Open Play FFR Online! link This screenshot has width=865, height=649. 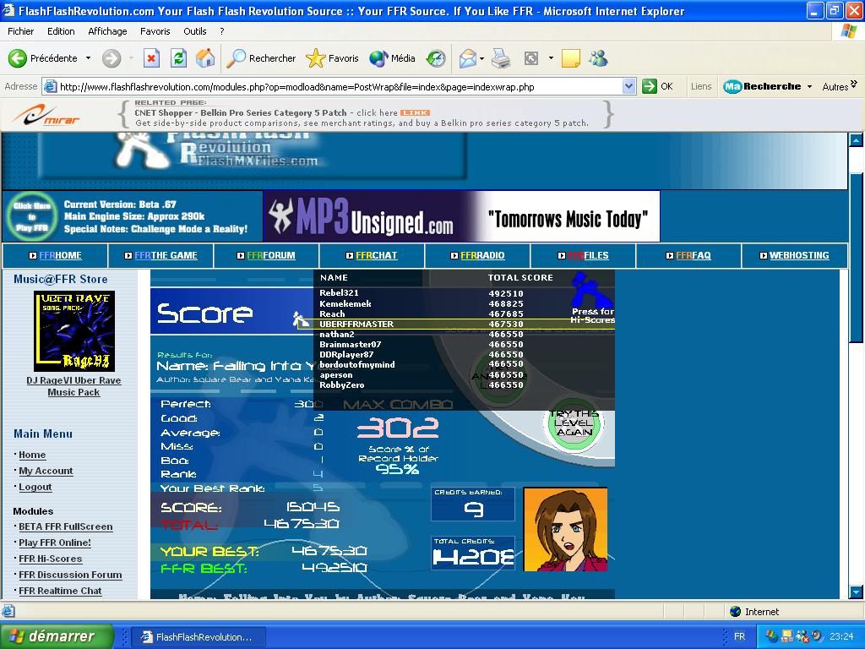(55, 543)
